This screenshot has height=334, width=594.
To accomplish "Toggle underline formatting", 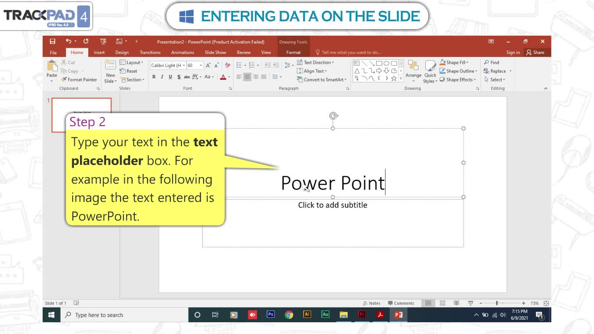I will 170,77.
